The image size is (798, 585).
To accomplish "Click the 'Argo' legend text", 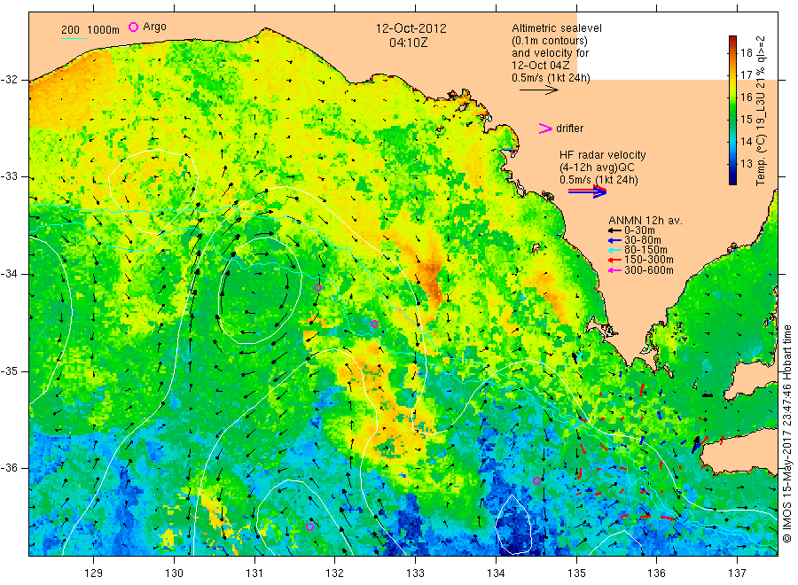I will tap(154, 27).
